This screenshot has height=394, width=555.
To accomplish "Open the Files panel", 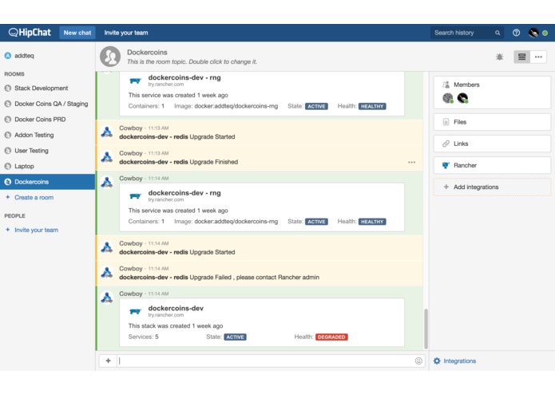I will [x=492, y=122].
